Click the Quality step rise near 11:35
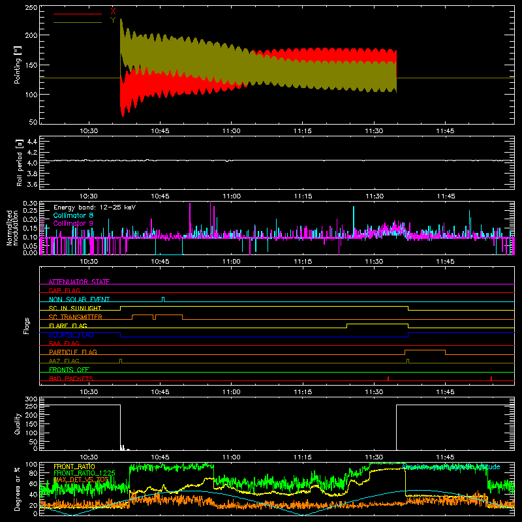The image size is (522, 522). 397,427
